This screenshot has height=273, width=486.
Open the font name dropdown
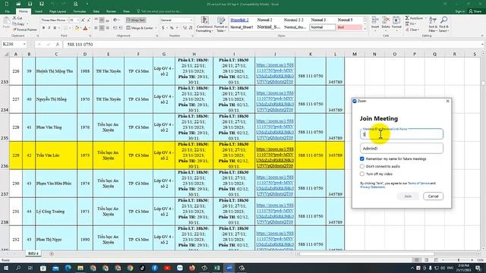point(67,20)
